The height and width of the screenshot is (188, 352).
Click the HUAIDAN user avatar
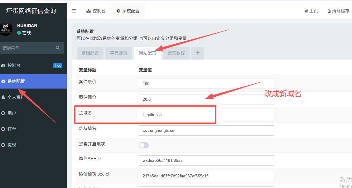(6, 29)
